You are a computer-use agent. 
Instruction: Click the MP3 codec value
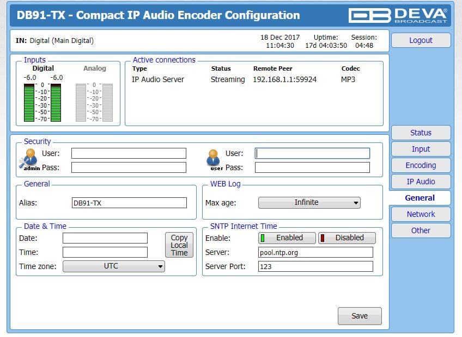coord(348,80)
